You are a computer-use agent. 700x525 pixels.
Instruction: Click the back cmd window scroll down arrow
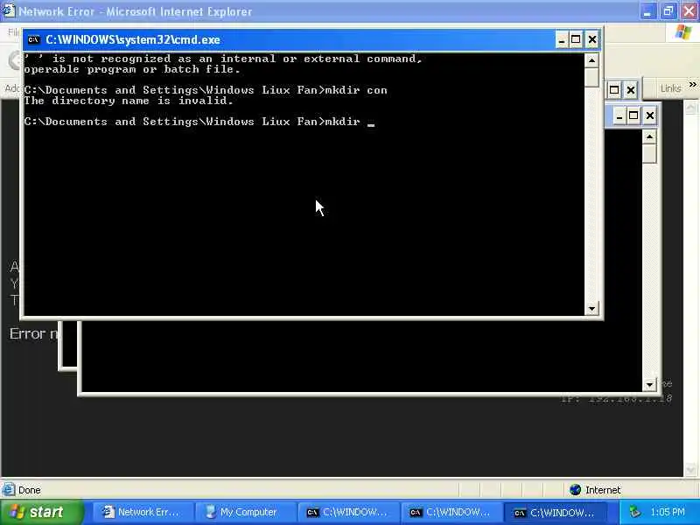[649, 384]
